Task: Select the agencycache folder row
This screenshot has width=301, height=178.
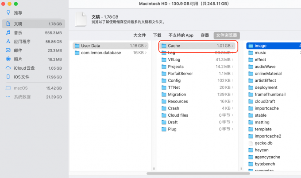Action: point(274,157)
